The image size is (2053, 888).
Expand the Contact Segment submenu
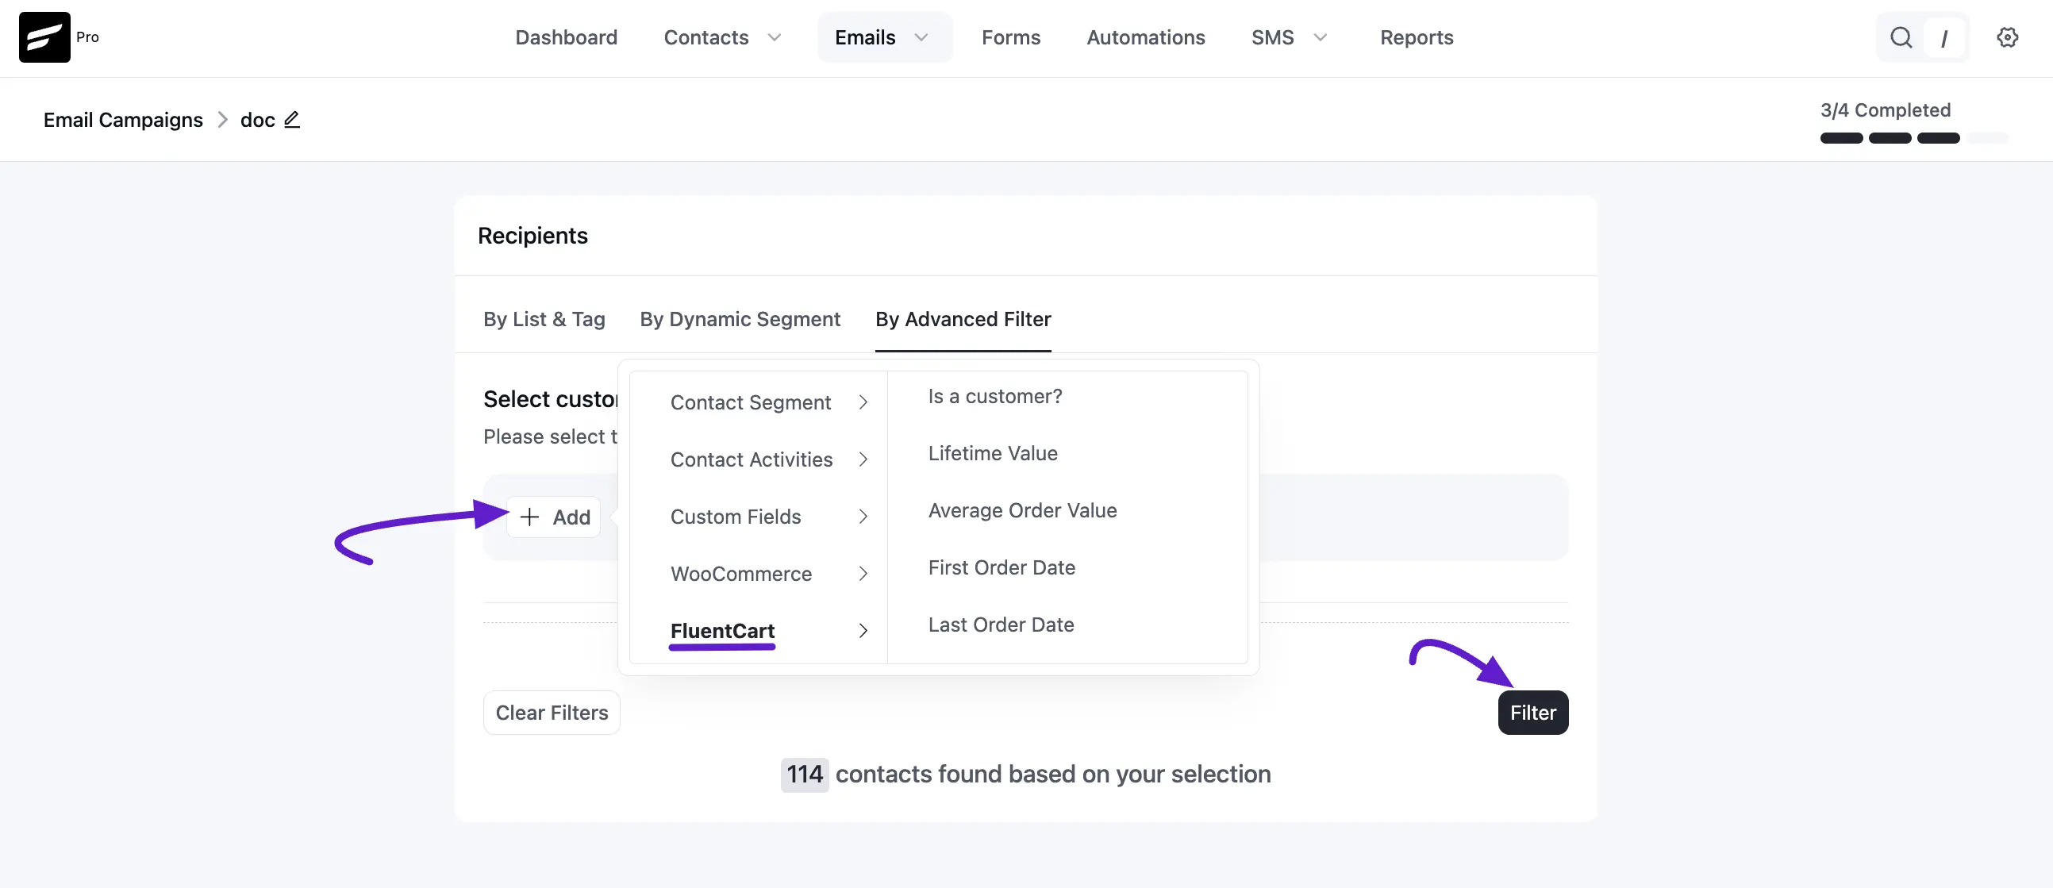click(767, 402)
